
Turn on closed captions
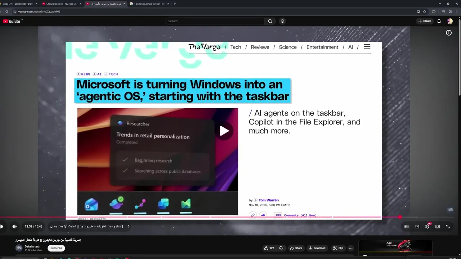coord(417,227)
